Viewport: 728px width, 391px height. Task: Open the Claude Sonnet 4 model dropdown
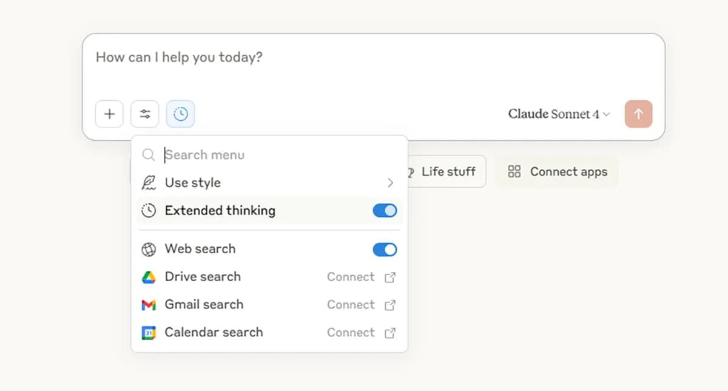559,114
